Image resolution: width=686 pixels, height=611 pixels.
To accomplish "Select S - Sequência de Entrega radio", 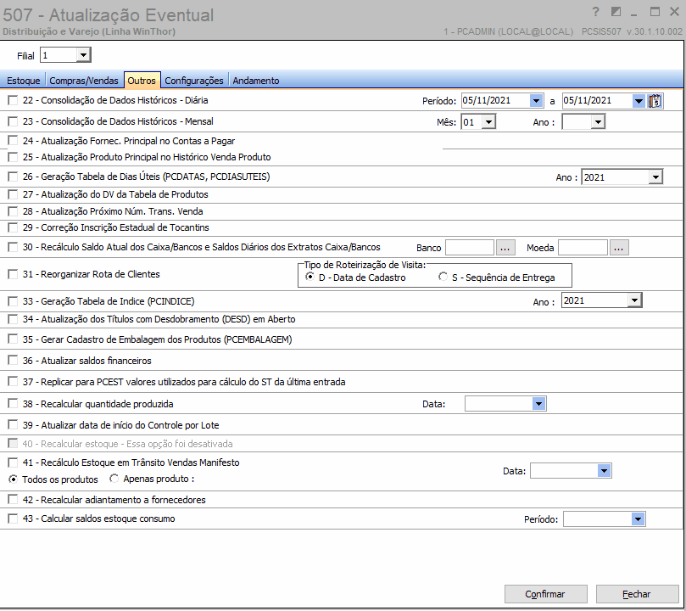I will click(x=443, y=277).
